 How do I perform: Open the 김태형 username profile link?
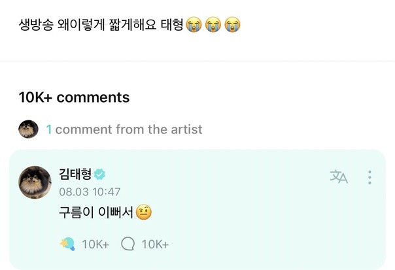[75, 174]
